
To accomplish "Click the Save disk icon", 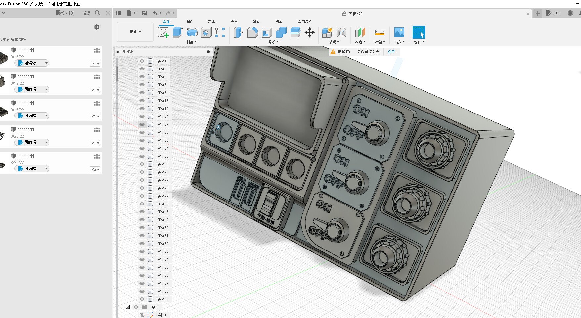I will point(144,13).
